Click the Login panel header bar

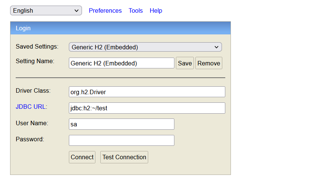coord(120,28)
